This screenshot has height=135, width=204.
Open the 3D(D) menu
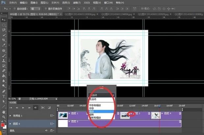tap(87, 3)
